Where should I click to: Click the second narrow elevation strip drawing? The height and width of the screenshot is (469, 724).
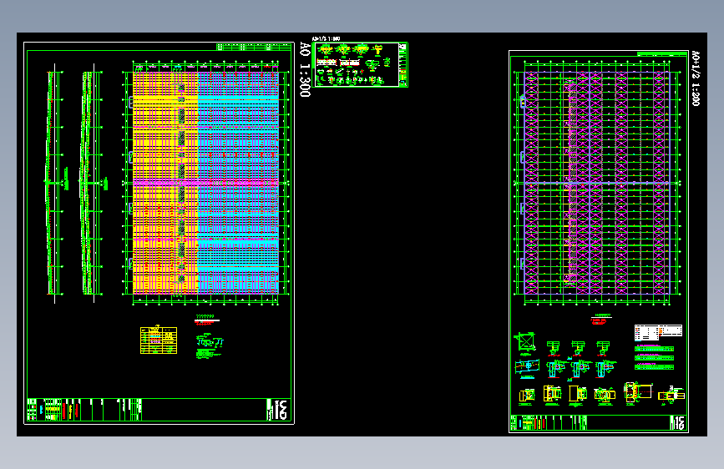94,183
